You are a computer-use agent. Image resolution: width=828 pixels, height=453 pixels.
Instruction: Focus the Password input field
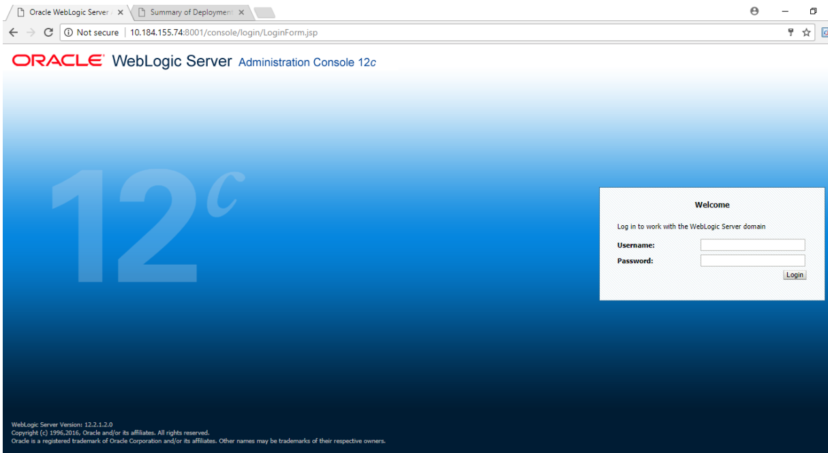752,261
